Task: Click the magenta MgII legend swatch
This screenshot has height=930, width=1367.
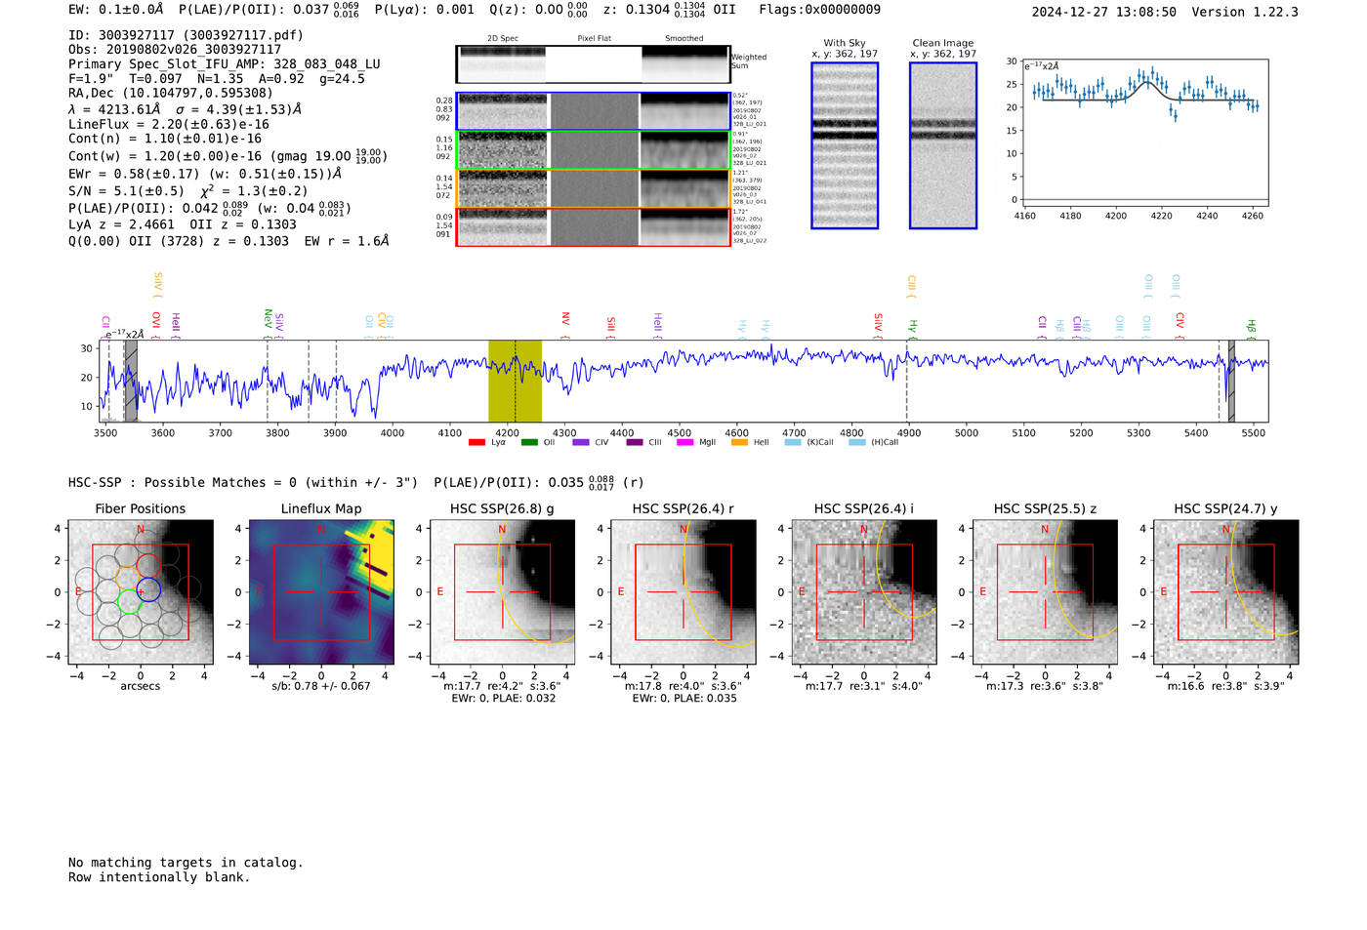Action: (684, 443)
